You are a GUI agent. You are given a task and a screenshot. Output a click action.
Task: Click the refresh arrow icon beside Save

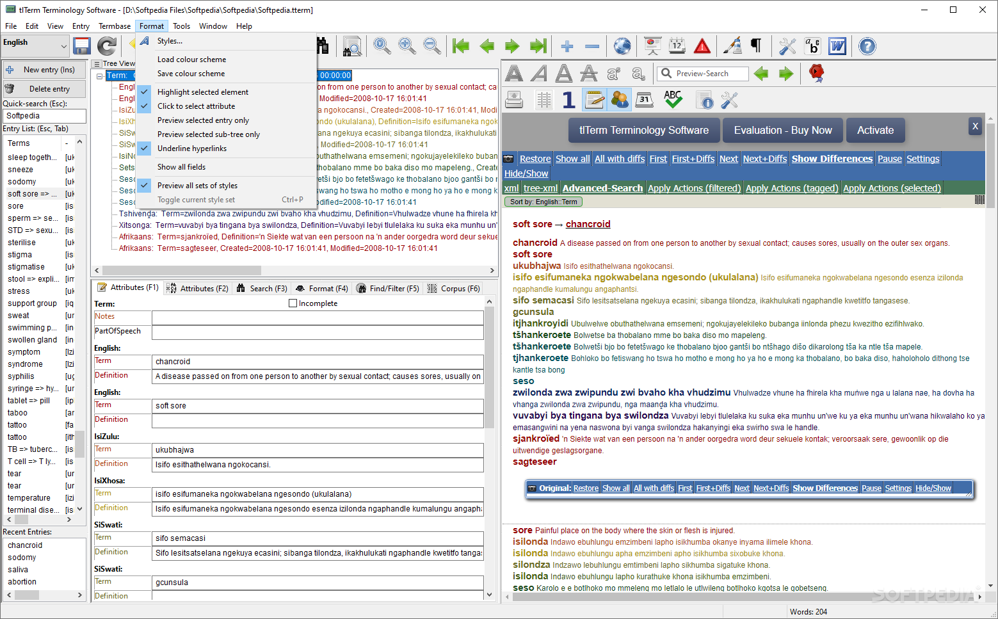point(107,46)
